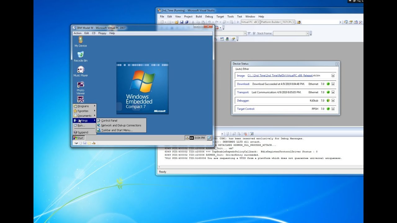Click Start Debugging play icon in toolbar

coord(238,22)
